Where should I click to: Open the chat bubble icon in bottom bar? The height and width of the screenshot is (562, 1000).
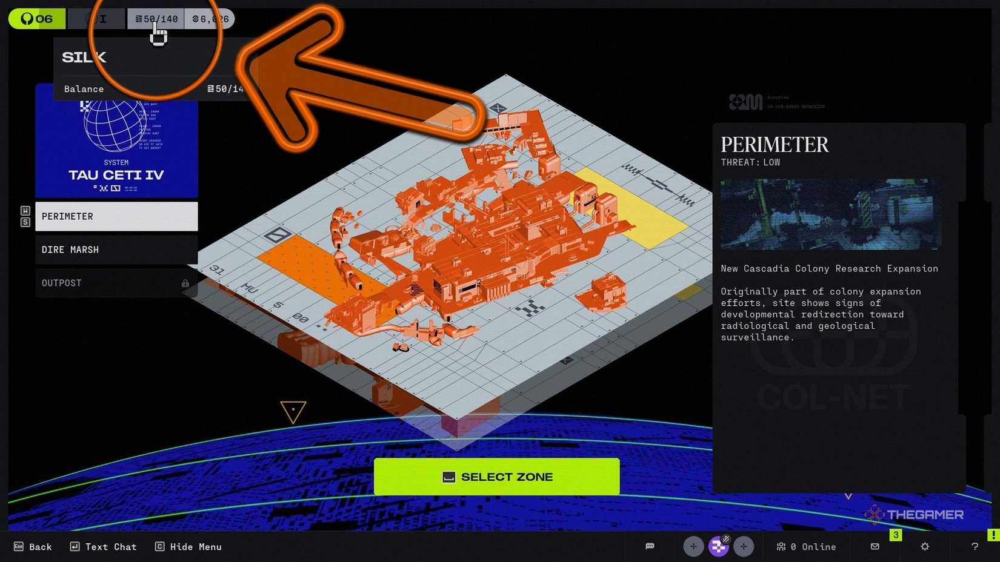(x=650, y=546)
